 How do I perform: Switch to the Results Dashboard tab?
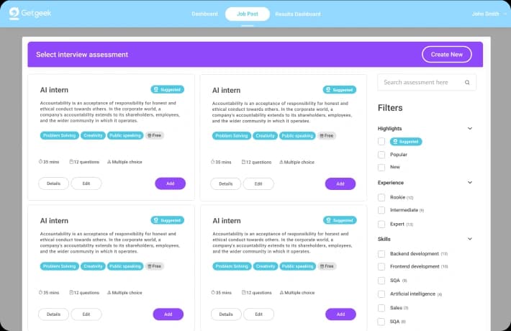(x=297, y=14)
